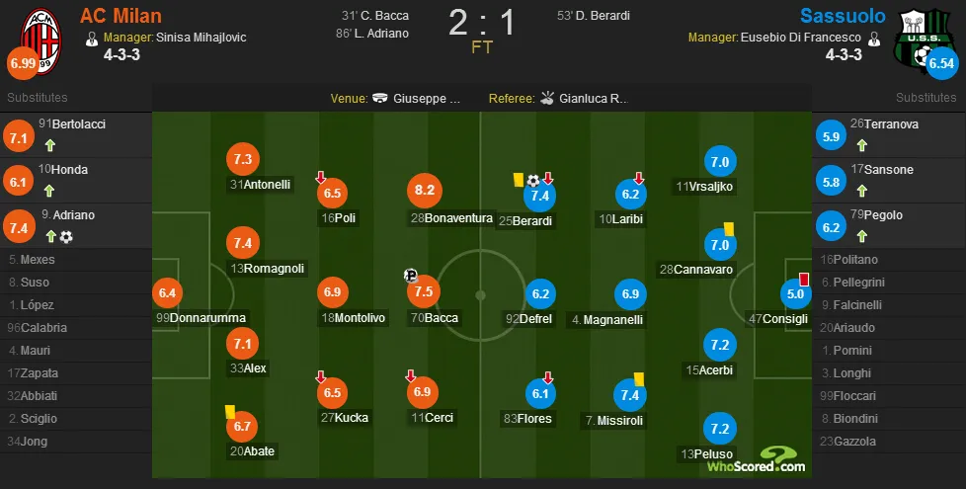Click the red card next to Consigli
The image size is (966, 489).
(803, 279)
